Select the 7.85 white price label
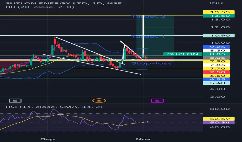The width and height of the screenshot is (242, 142). coord(216,65)
